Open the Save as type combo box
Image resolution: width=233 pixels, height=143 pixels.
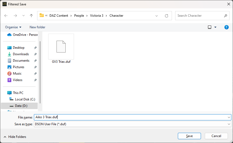pyautogui.click(x=133, y=124)
